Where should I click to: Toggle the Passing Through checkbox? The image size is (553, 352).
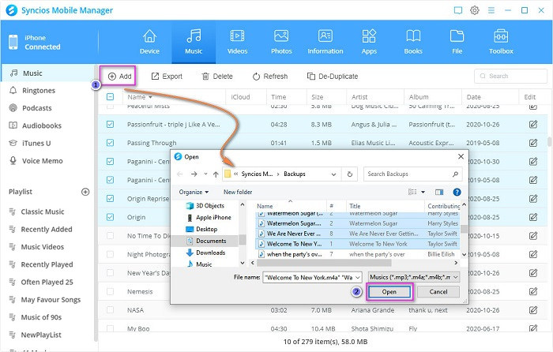(x=110, y=143)
